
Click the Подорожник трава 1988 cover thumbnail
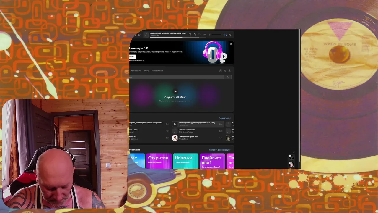(x=175, y=138)
